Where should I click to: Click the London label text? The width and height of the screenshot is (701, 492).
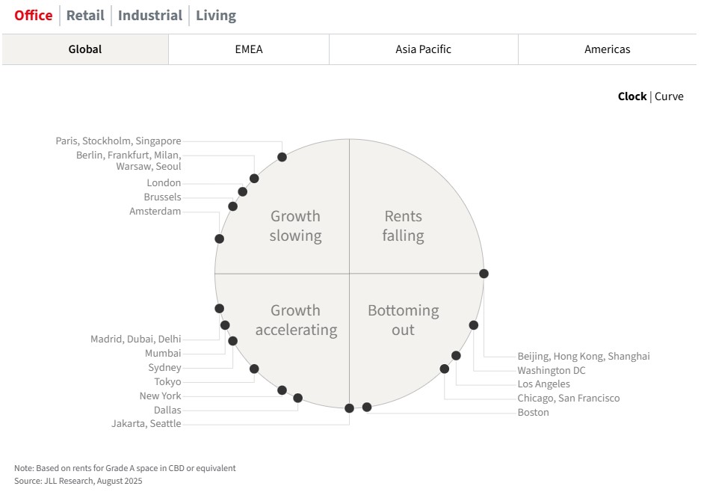point(164,183)
